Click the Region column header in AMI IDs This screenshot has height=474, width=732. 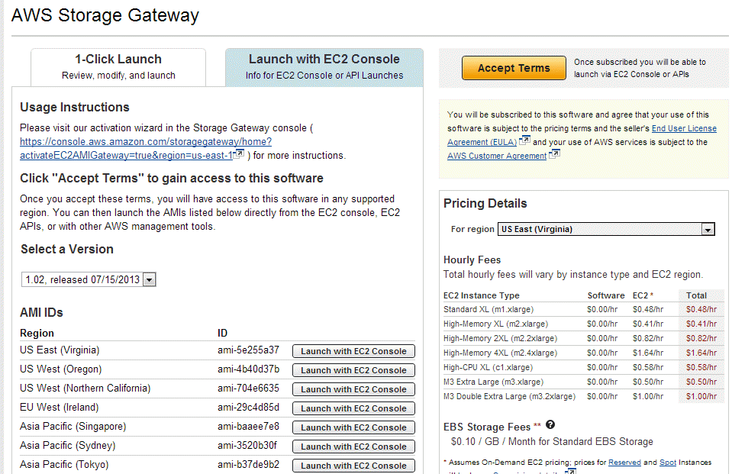point(37,334)
